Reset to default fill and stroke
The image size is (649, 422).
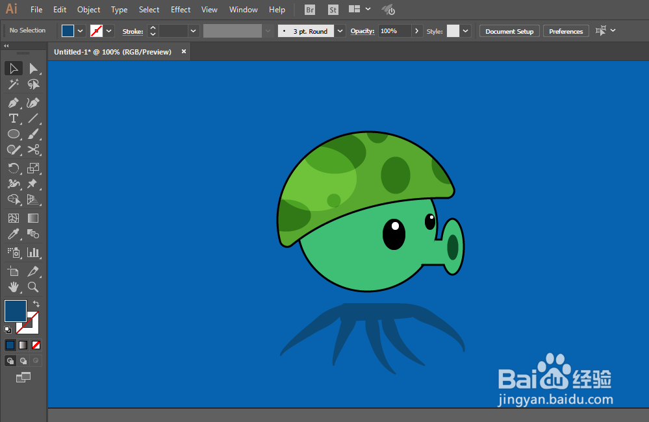point(8,330)
